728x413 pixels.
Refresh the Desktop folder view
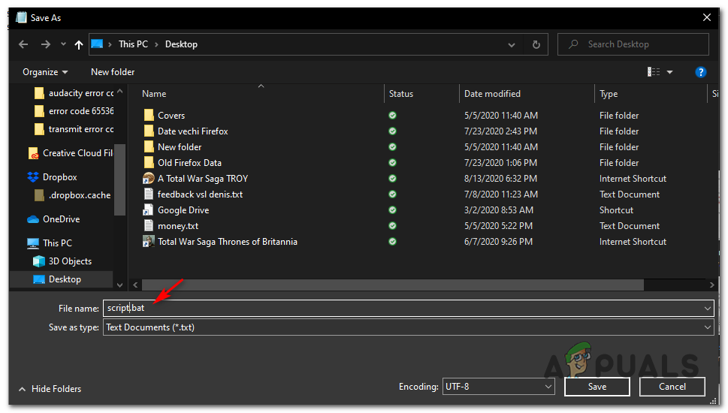(536, 44)
